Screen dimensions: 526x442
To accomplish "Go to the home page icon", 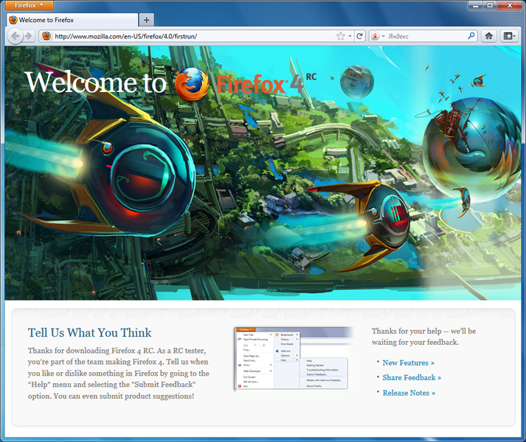I will pos(489,36).
